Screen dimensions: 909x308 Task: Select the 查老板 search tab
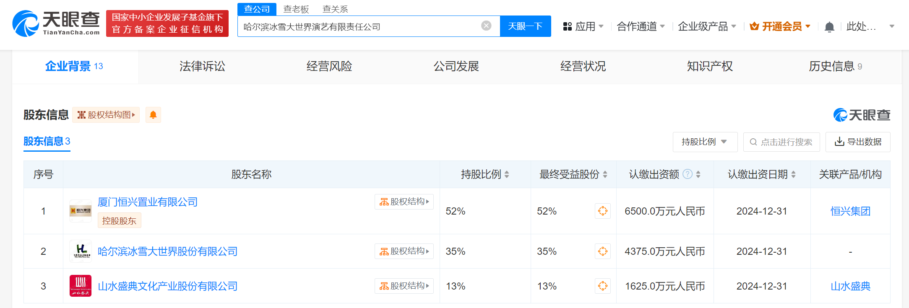coord(296,9)
